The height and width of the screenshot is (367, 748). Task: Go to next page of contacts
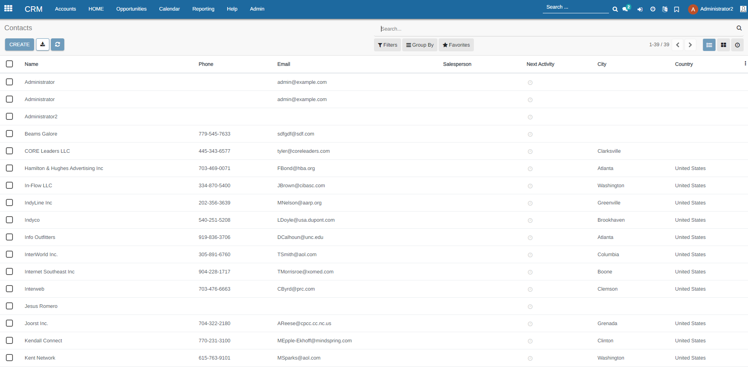(690, 45)
